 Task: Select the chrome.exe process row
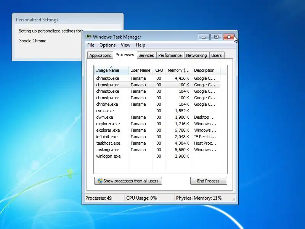click(x=157, y=104)
